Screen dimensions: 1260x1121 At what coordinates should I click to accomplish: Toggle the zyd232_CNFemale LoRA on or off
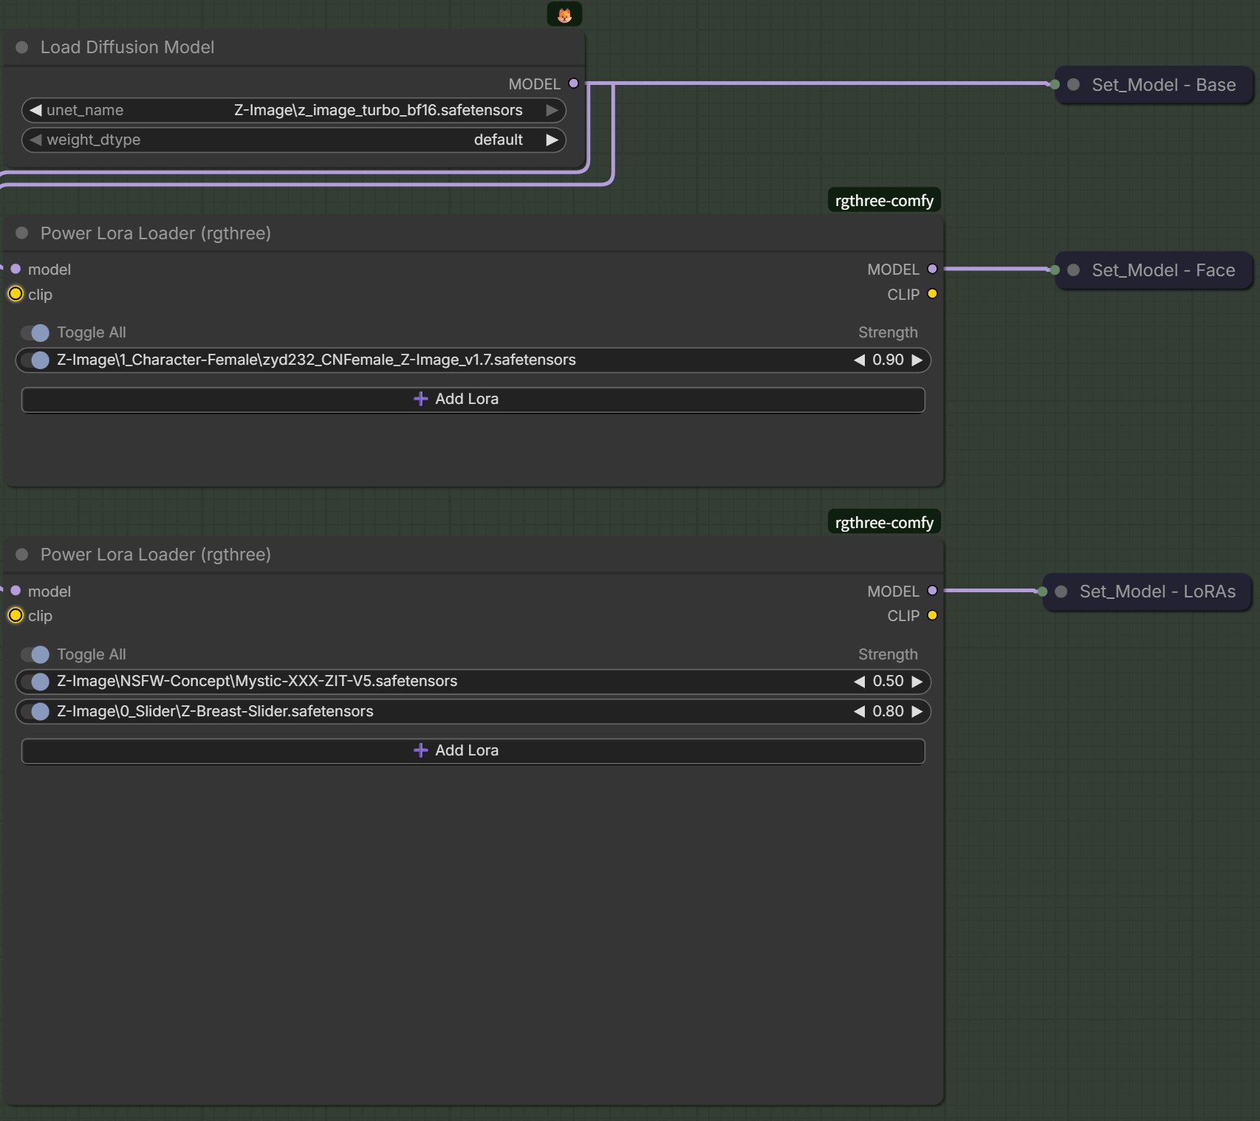click(x=35, y=360)
